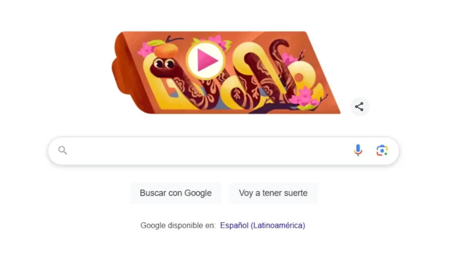Screen dimensions: 467x262
Task: Click the dark purple branch in doodle
Action: click(x=283, y=106)
